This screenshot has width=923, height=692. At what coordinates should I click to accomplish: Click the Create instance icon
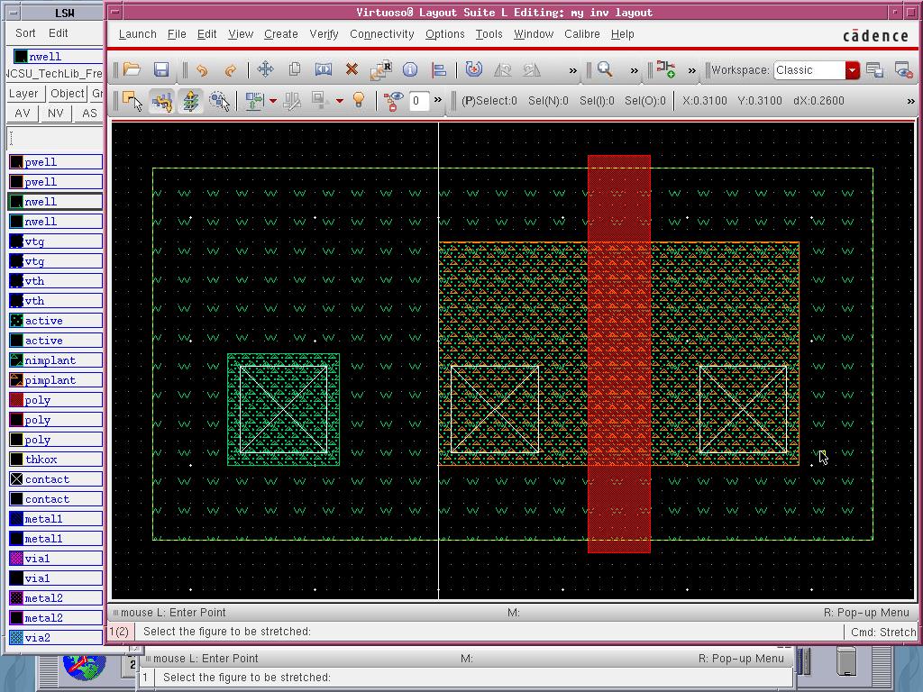pyautogui.click(x=666, y=69)
